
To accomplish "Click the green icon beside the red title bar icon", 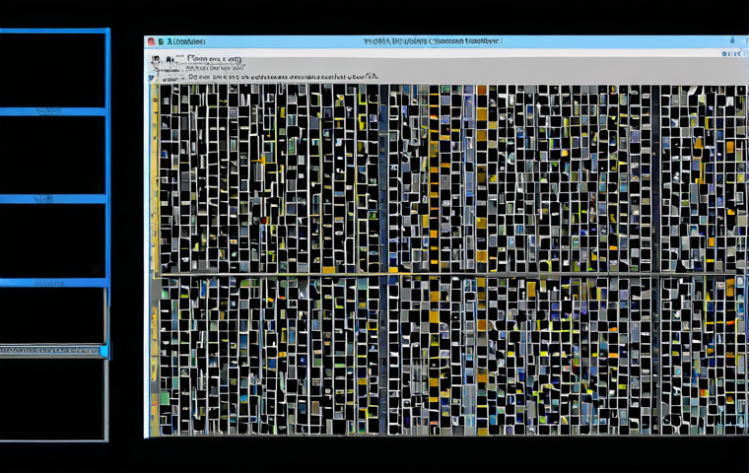I will 161,41.
